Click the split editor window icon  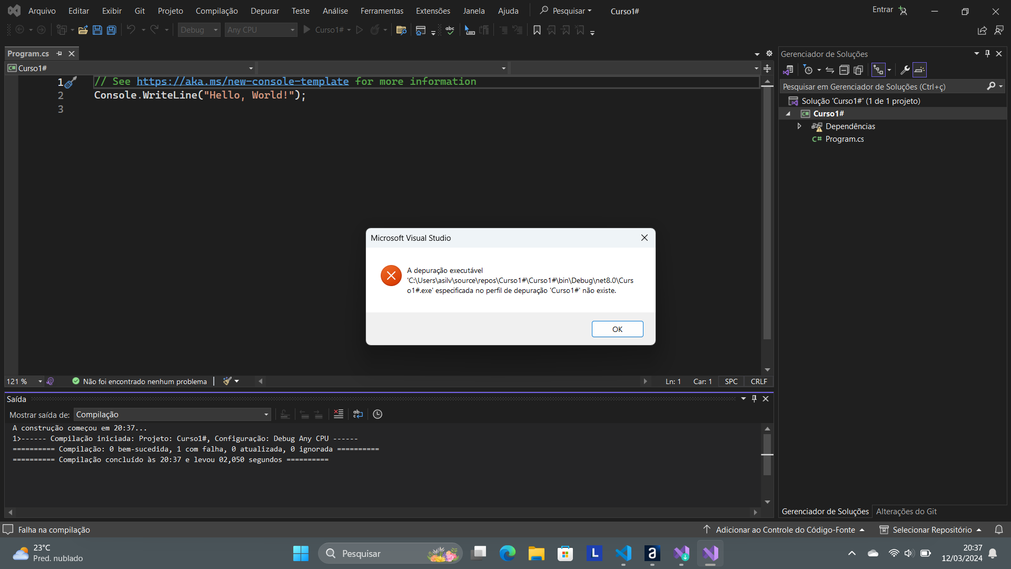click(767, 68)
